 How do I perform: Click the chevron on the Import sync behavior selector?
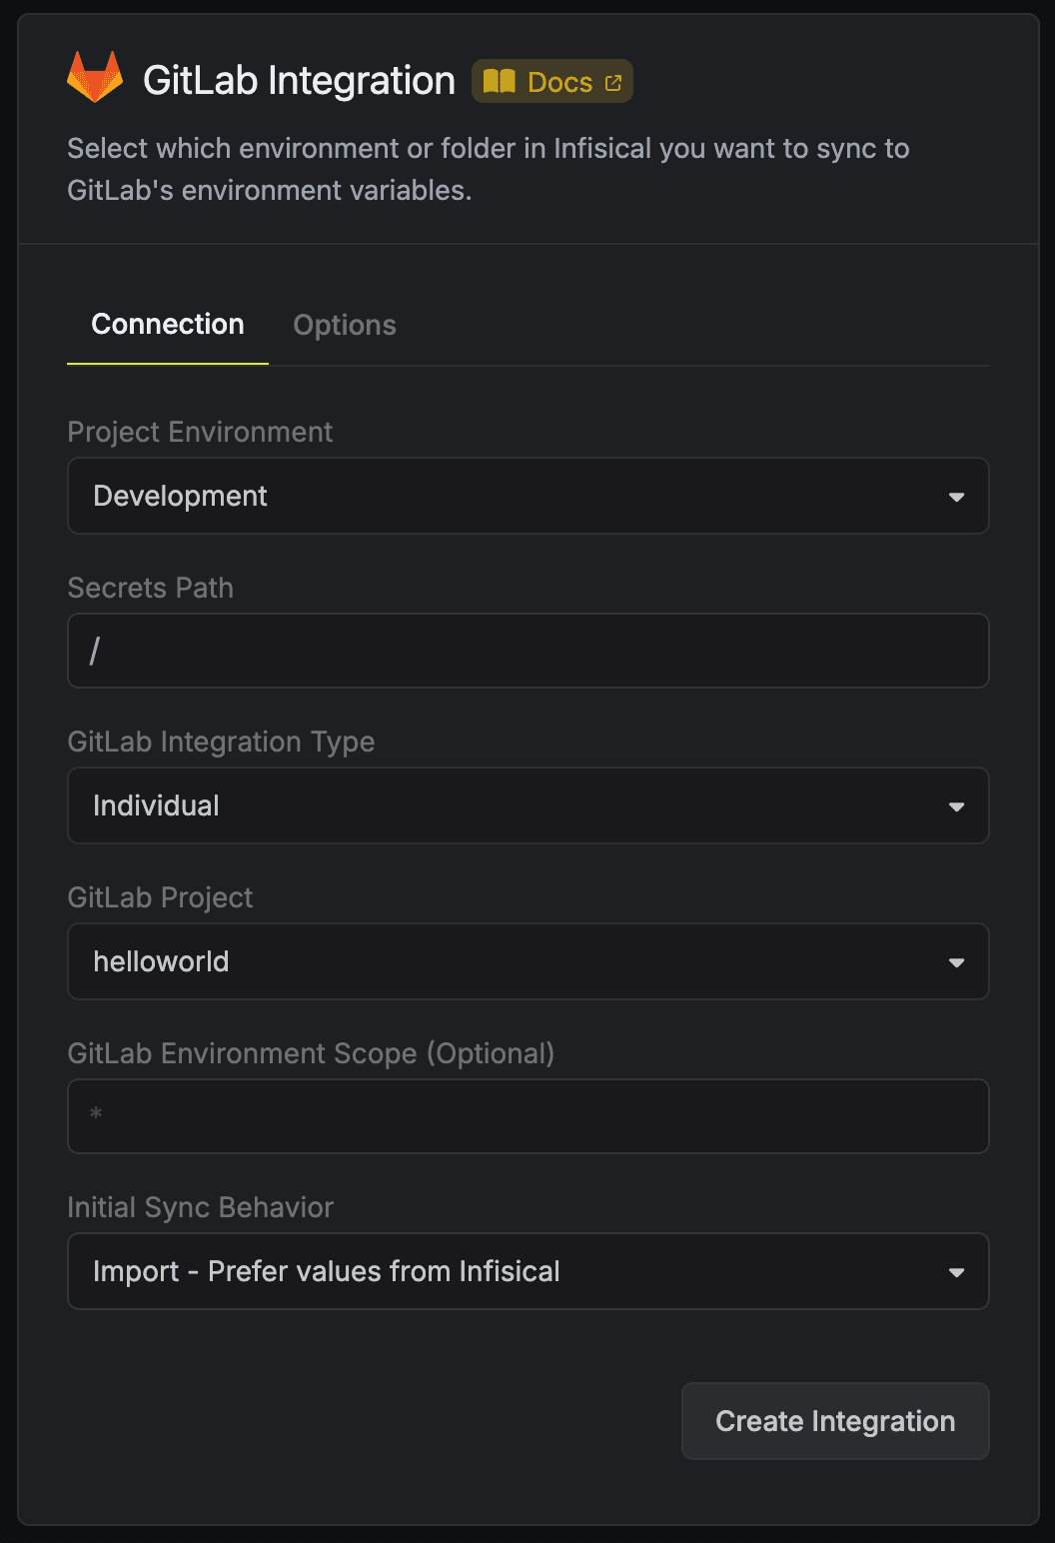tap(957, 1271)
